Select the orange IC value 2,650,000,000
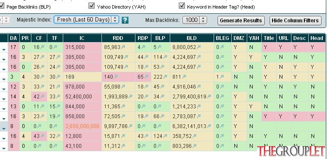 pos(82,126)
